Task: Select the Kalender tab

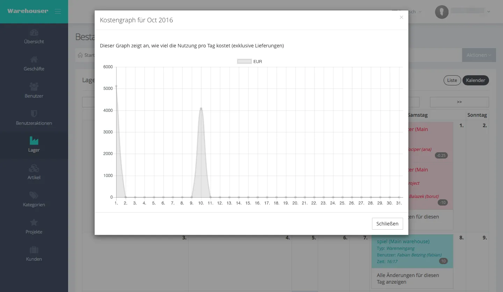Action: 475,80
